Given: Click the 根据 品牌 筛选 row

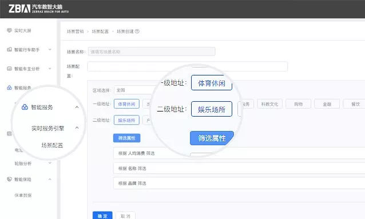Looking at the screenshot, I should (x=239, y=183).
